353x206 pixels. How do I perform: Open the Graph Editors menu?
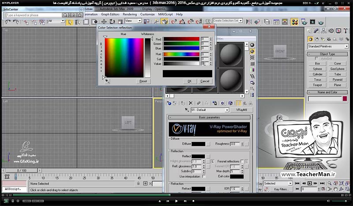click(110, 14)
